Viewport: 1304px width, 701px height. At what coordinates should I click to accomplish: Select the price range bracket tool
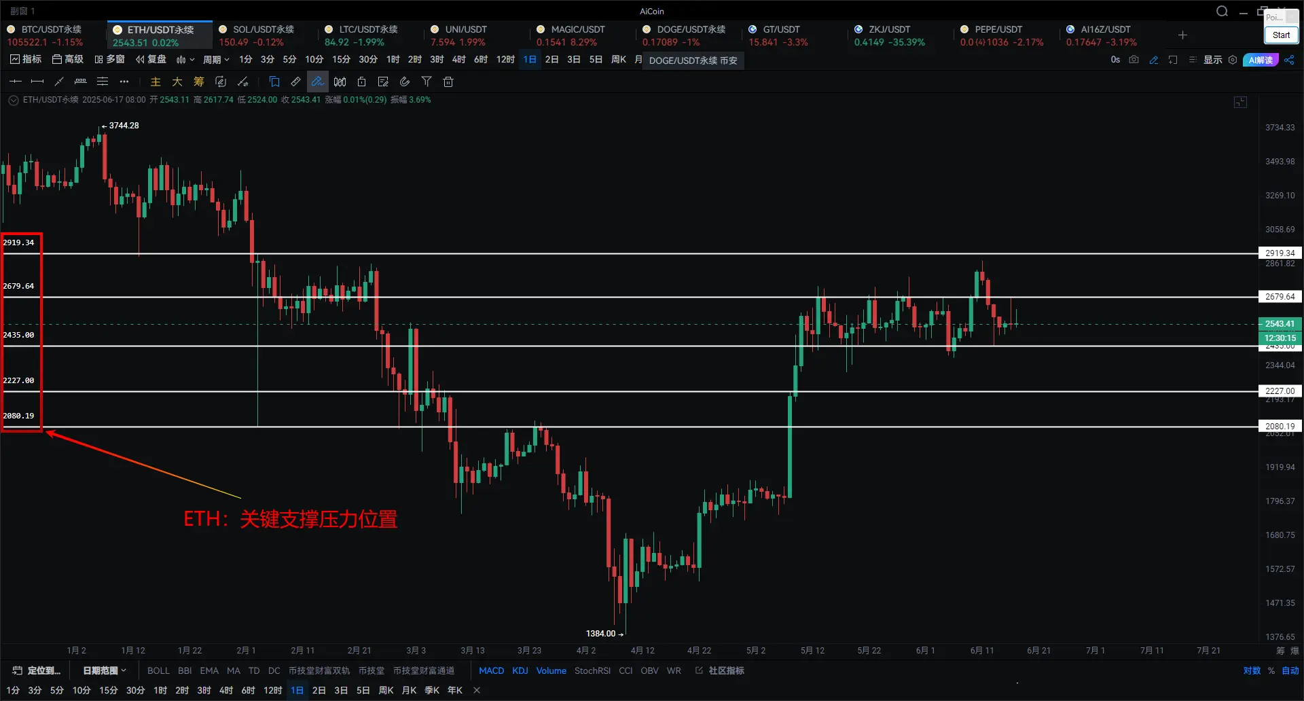81,82
